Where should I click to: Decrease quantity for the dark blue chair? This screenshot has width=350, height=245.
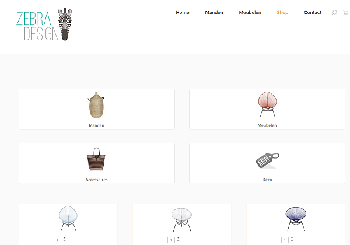(x=292, y=241)
